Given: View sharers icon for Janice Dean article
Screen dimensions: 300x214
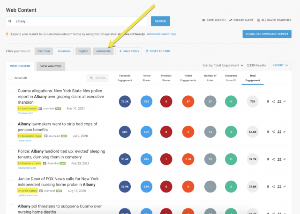Looking at the screenshot, I should (x=279, y=187).
